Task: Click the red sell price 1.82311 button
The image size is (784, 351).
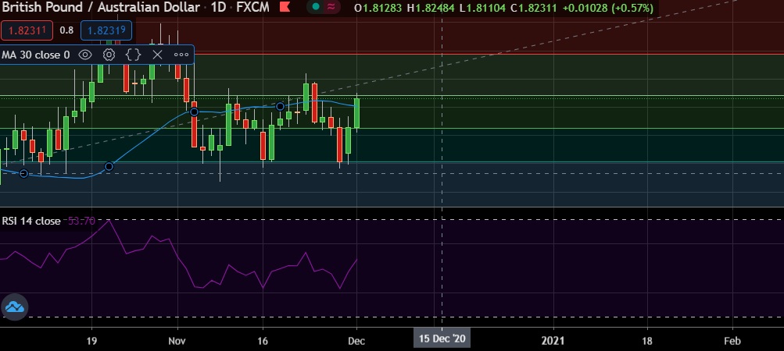Action: [26, 30]
